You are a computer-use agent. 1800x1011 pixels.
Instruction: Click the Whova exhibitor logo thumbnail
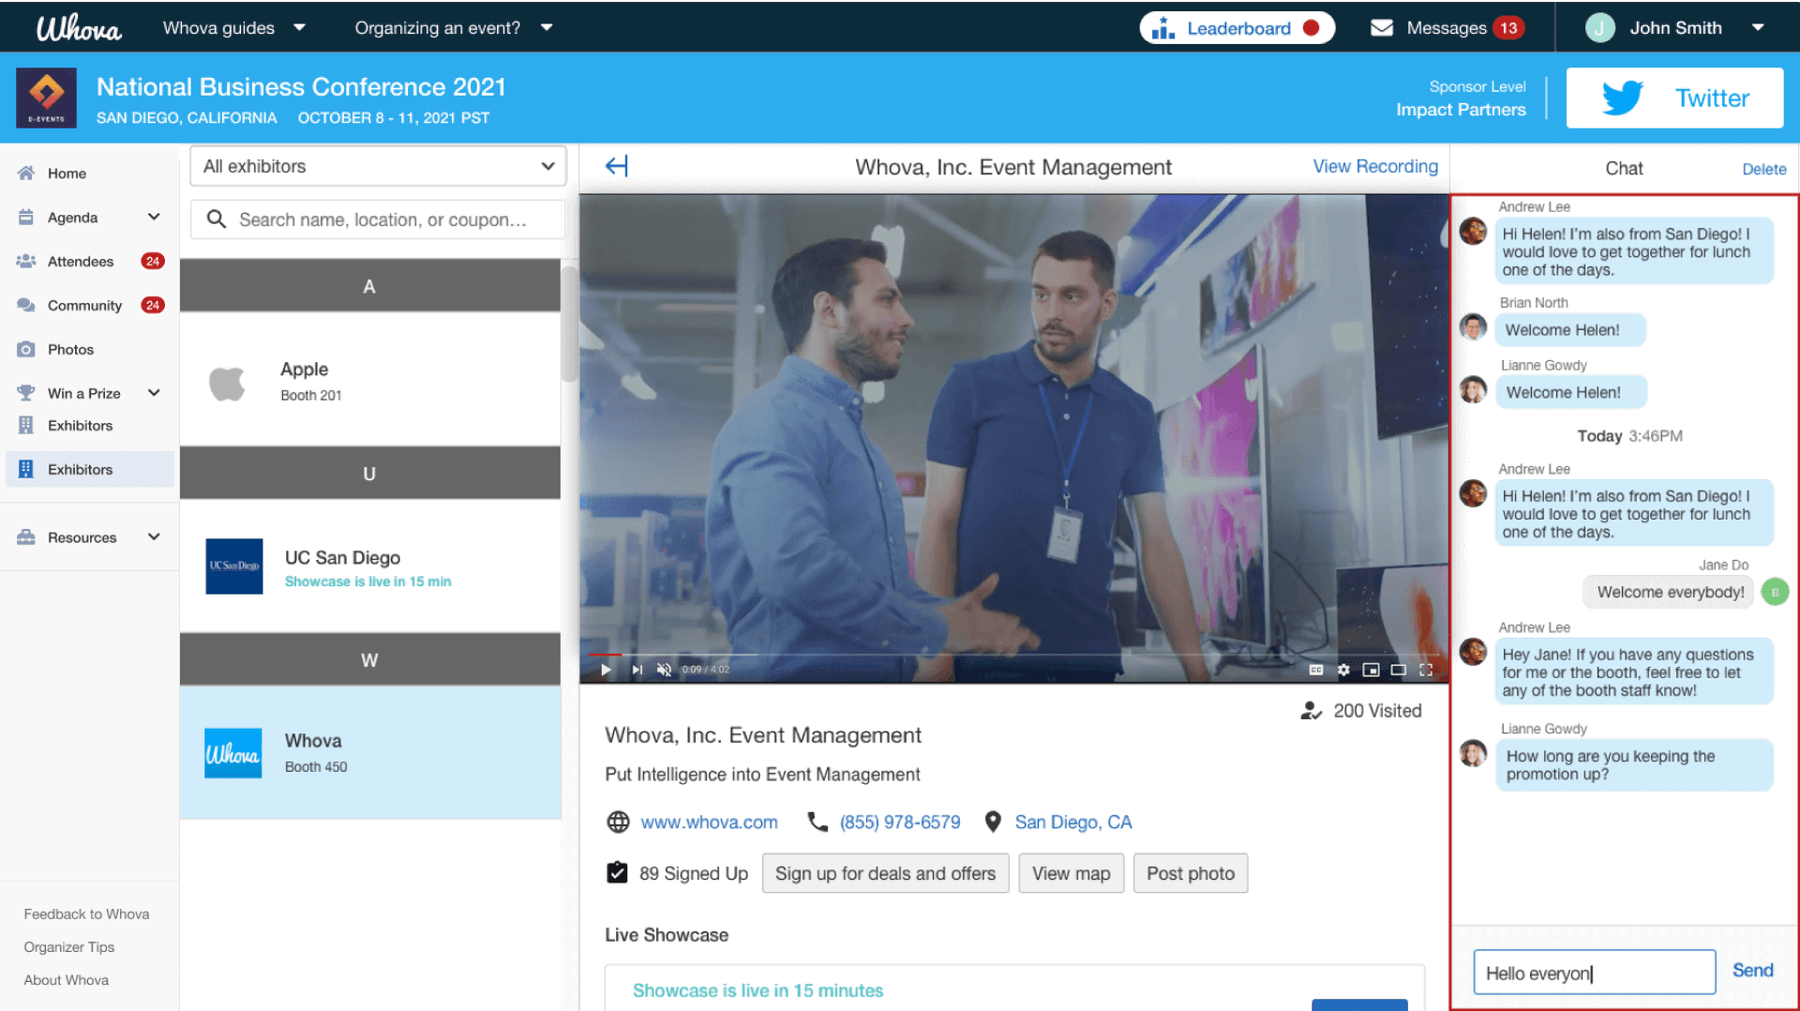[x=233, y=753]
